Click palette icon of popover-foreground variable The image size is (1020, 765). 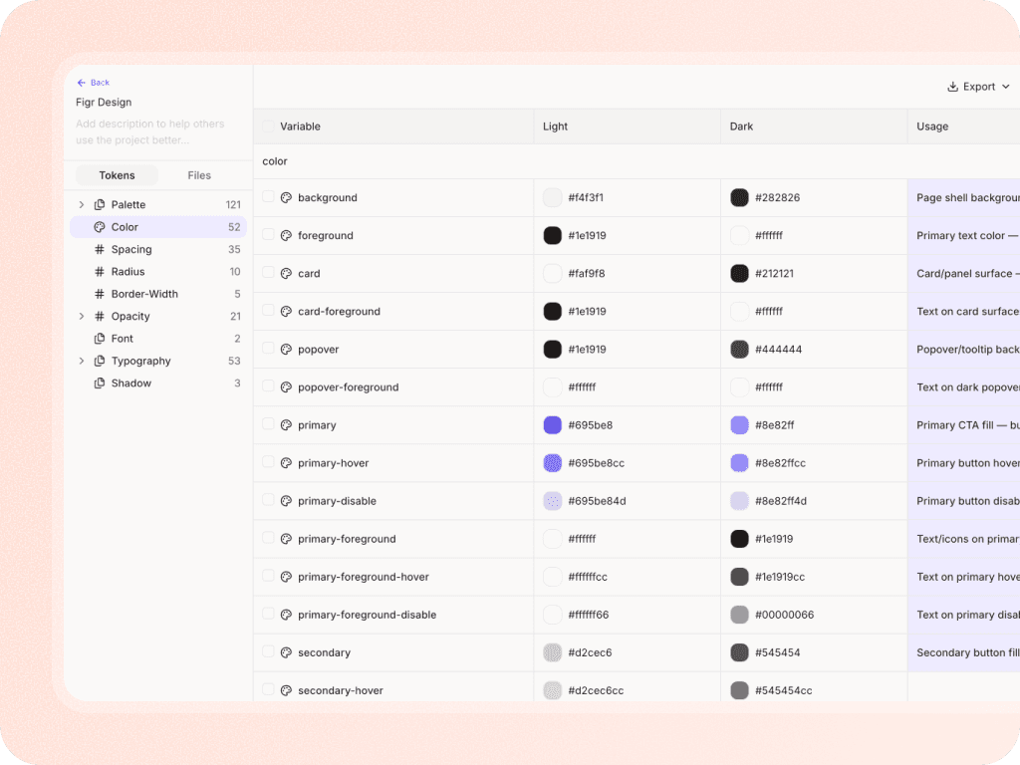(286, 387)
